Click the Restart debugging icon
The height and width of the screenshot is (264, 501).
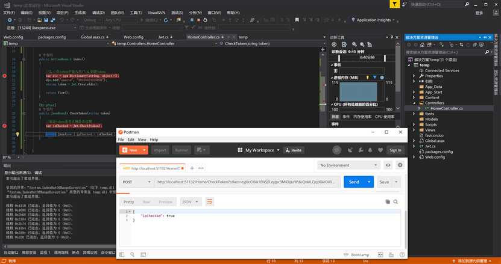pos(205,20)
